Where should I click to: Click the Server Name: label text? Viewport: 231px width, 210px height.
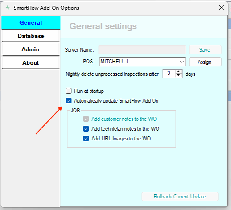[79, 50]
